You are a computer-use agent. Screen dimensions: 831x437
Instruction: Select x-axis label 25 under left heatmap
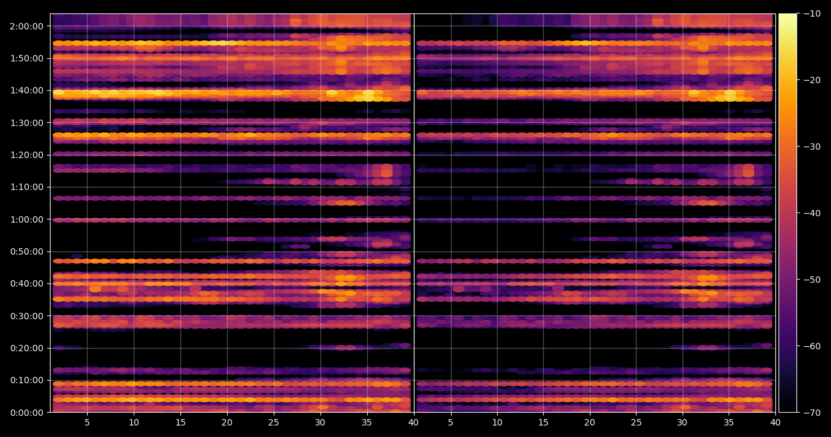point(274,422)
